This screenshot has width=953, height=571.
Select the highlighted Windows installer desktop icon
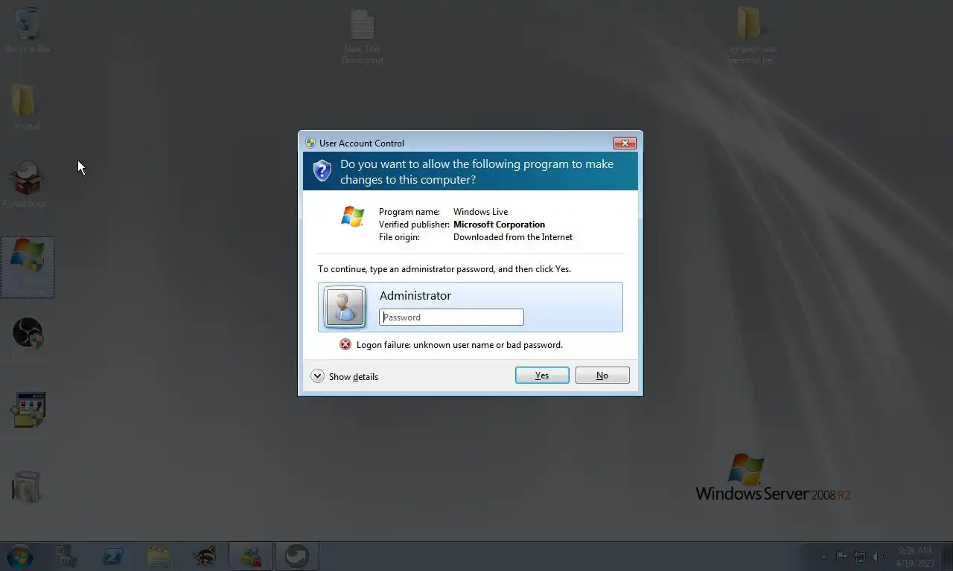click(28, 268)
